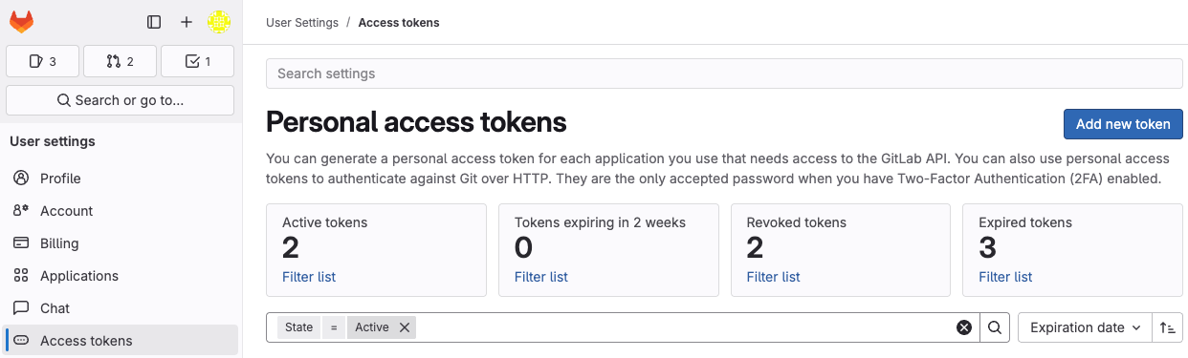The width and height of the screenshot is (1188, 358).
Task: Click Add new token button
Action: coord(1123,124)
